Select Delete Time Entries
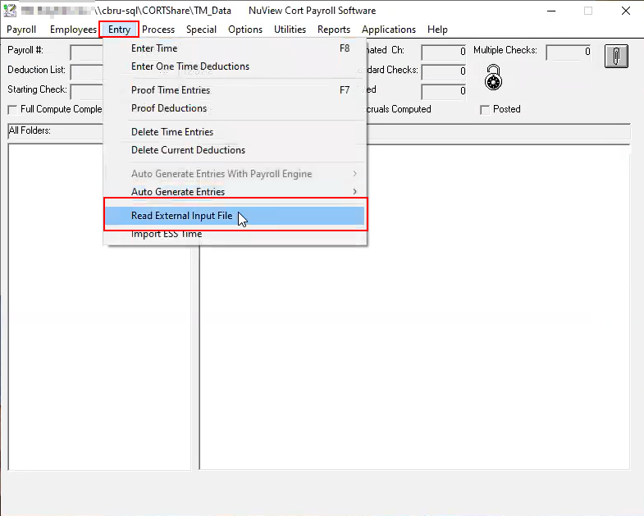The width and height of the screenshot is (644, 516). 235,132
